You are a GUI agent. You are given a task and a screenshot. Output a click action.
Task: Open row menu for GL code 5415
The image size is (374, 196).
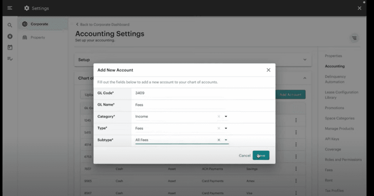click(x=296, y=132)
